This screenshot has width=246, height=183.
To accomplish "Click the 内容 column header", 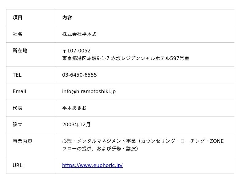I will click(x=67, y=17).
